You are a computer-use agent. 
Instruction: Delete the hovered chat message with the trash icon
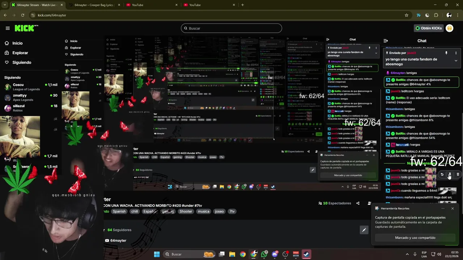coord(458,174)
